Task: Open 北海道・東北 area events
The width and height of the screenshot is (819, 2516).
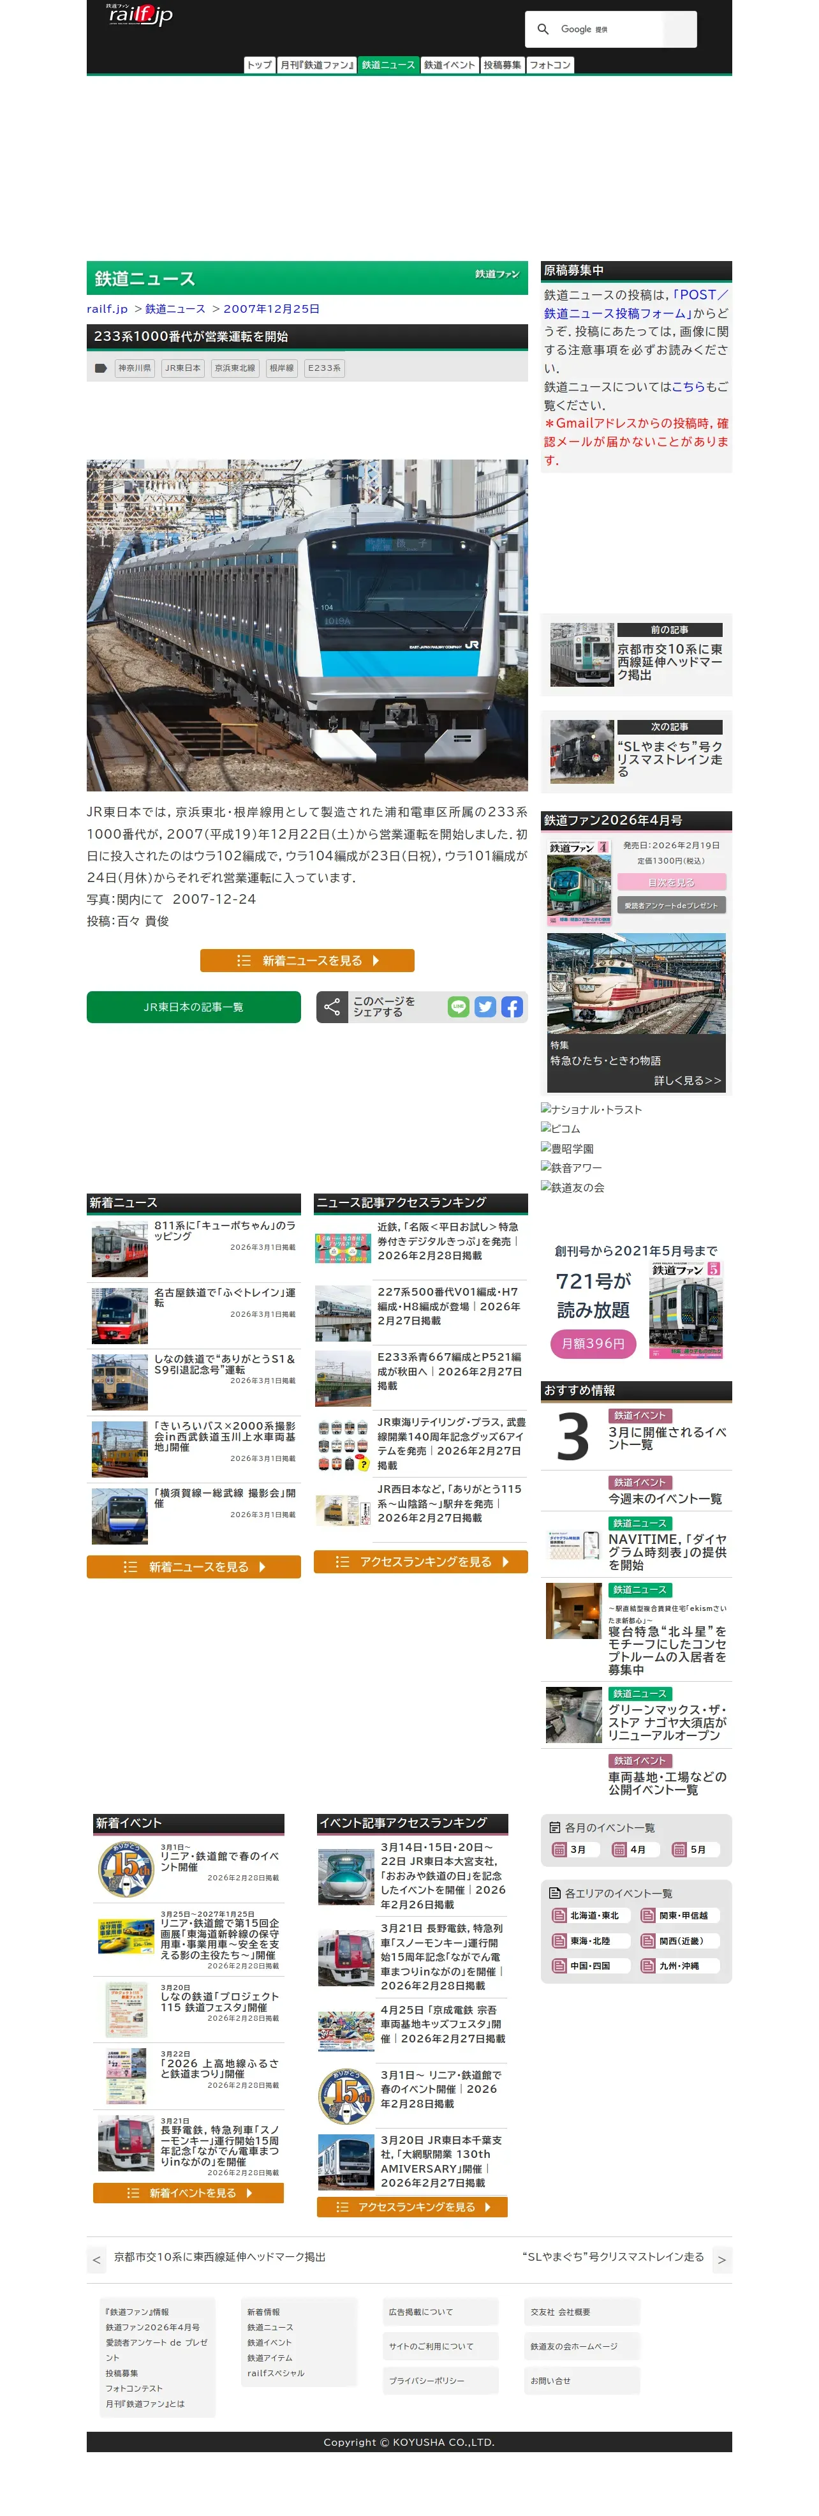Action: 591,1915
